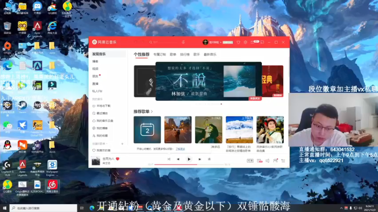
Task: Skip to previous track
Action: tap(178, 159)
